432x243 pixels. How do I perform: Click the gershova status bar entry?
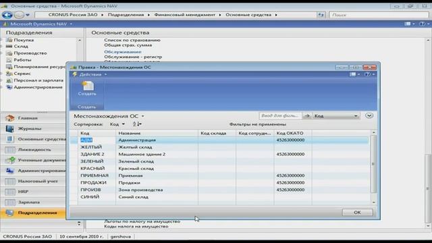(120, 236)
